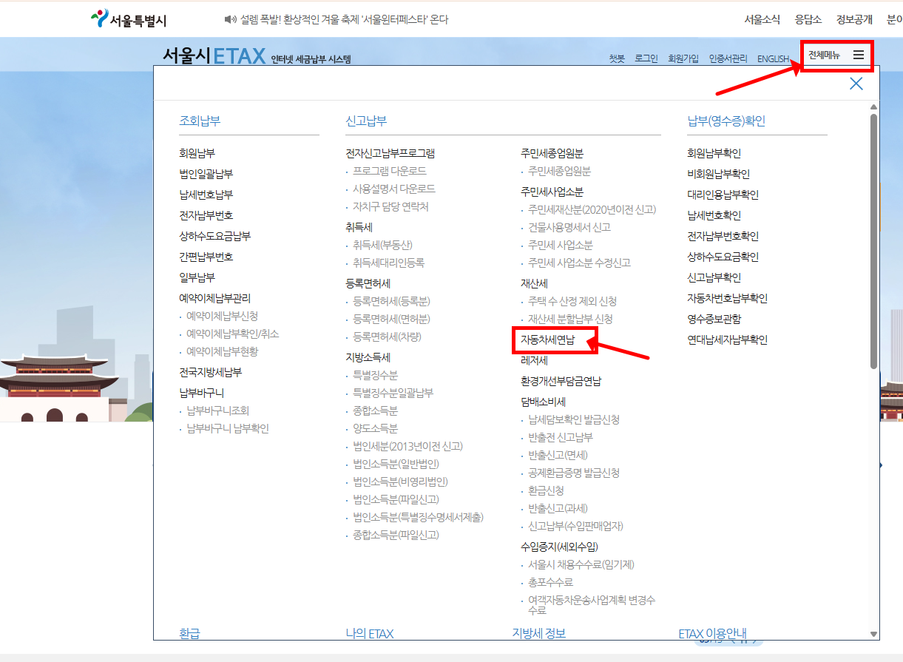Close the full menu with X icon

(x=856, y=84)
